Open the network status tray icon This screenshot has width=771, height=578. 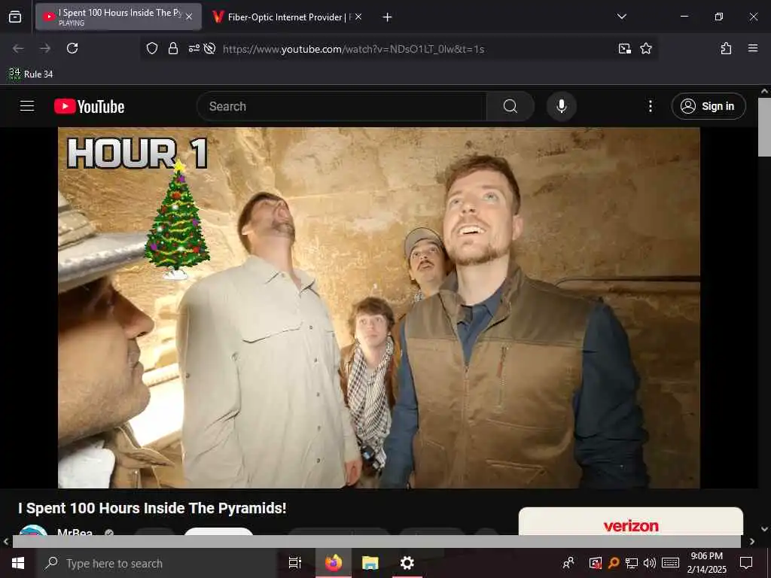[632, 563]
